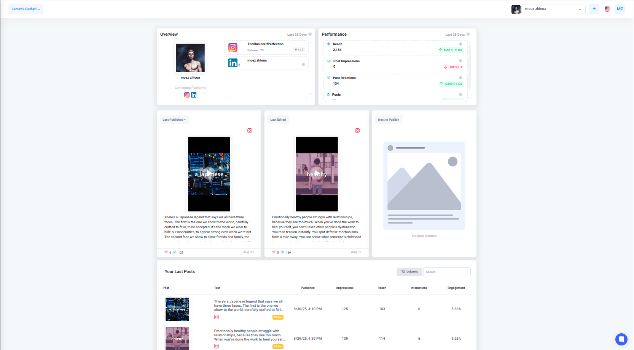
Task: Click the Instagram icon under Connected Platforms
Action: coord(187,95)
